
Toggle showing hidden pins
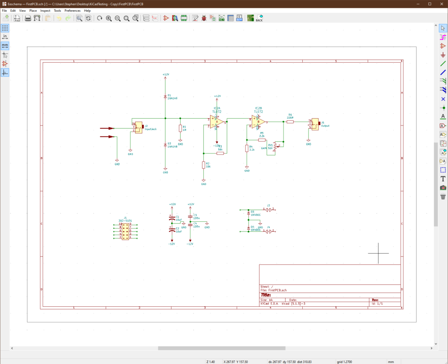click(x=5, y=64)
